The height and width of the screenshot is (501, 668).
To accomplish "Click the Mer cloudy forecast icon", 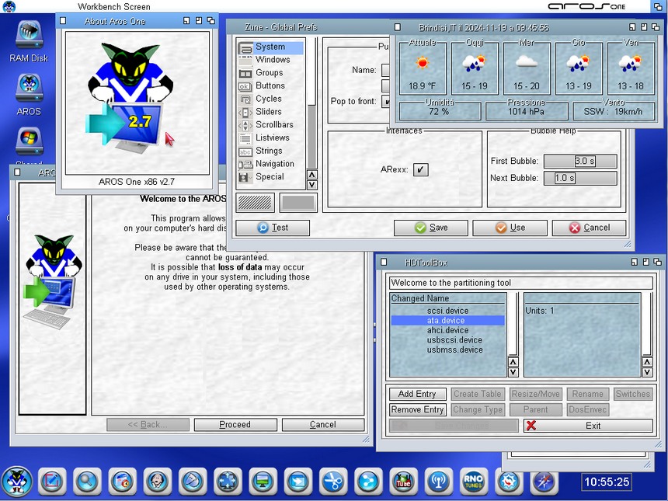I will (526, 63).
